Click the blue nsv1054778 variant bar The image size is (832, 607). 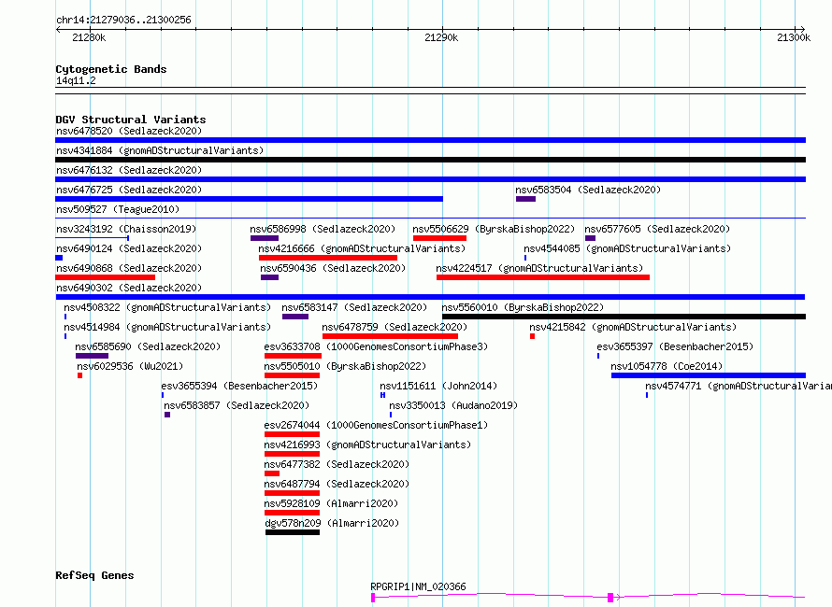[709, 375]
